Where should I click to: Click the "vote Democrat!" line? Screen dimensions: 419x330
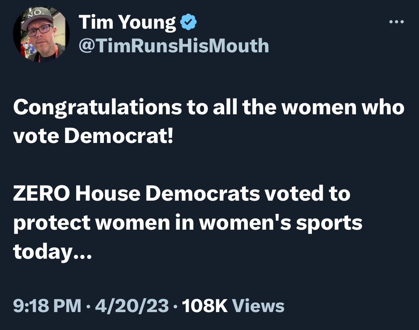[93, 137]
